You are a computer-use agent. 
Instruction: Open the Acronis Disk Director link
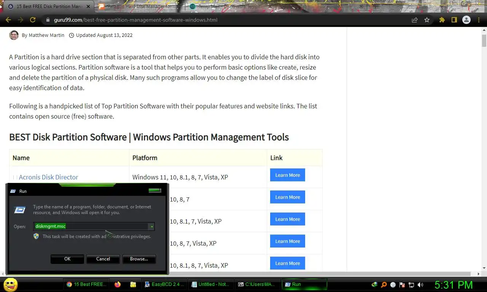[x=48, y=177]
